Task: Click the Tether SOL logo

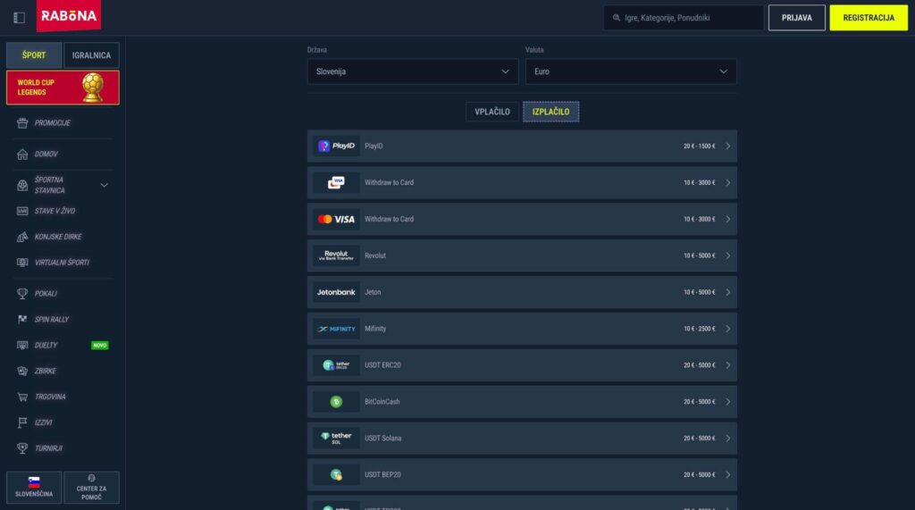Action: [336, 438]
